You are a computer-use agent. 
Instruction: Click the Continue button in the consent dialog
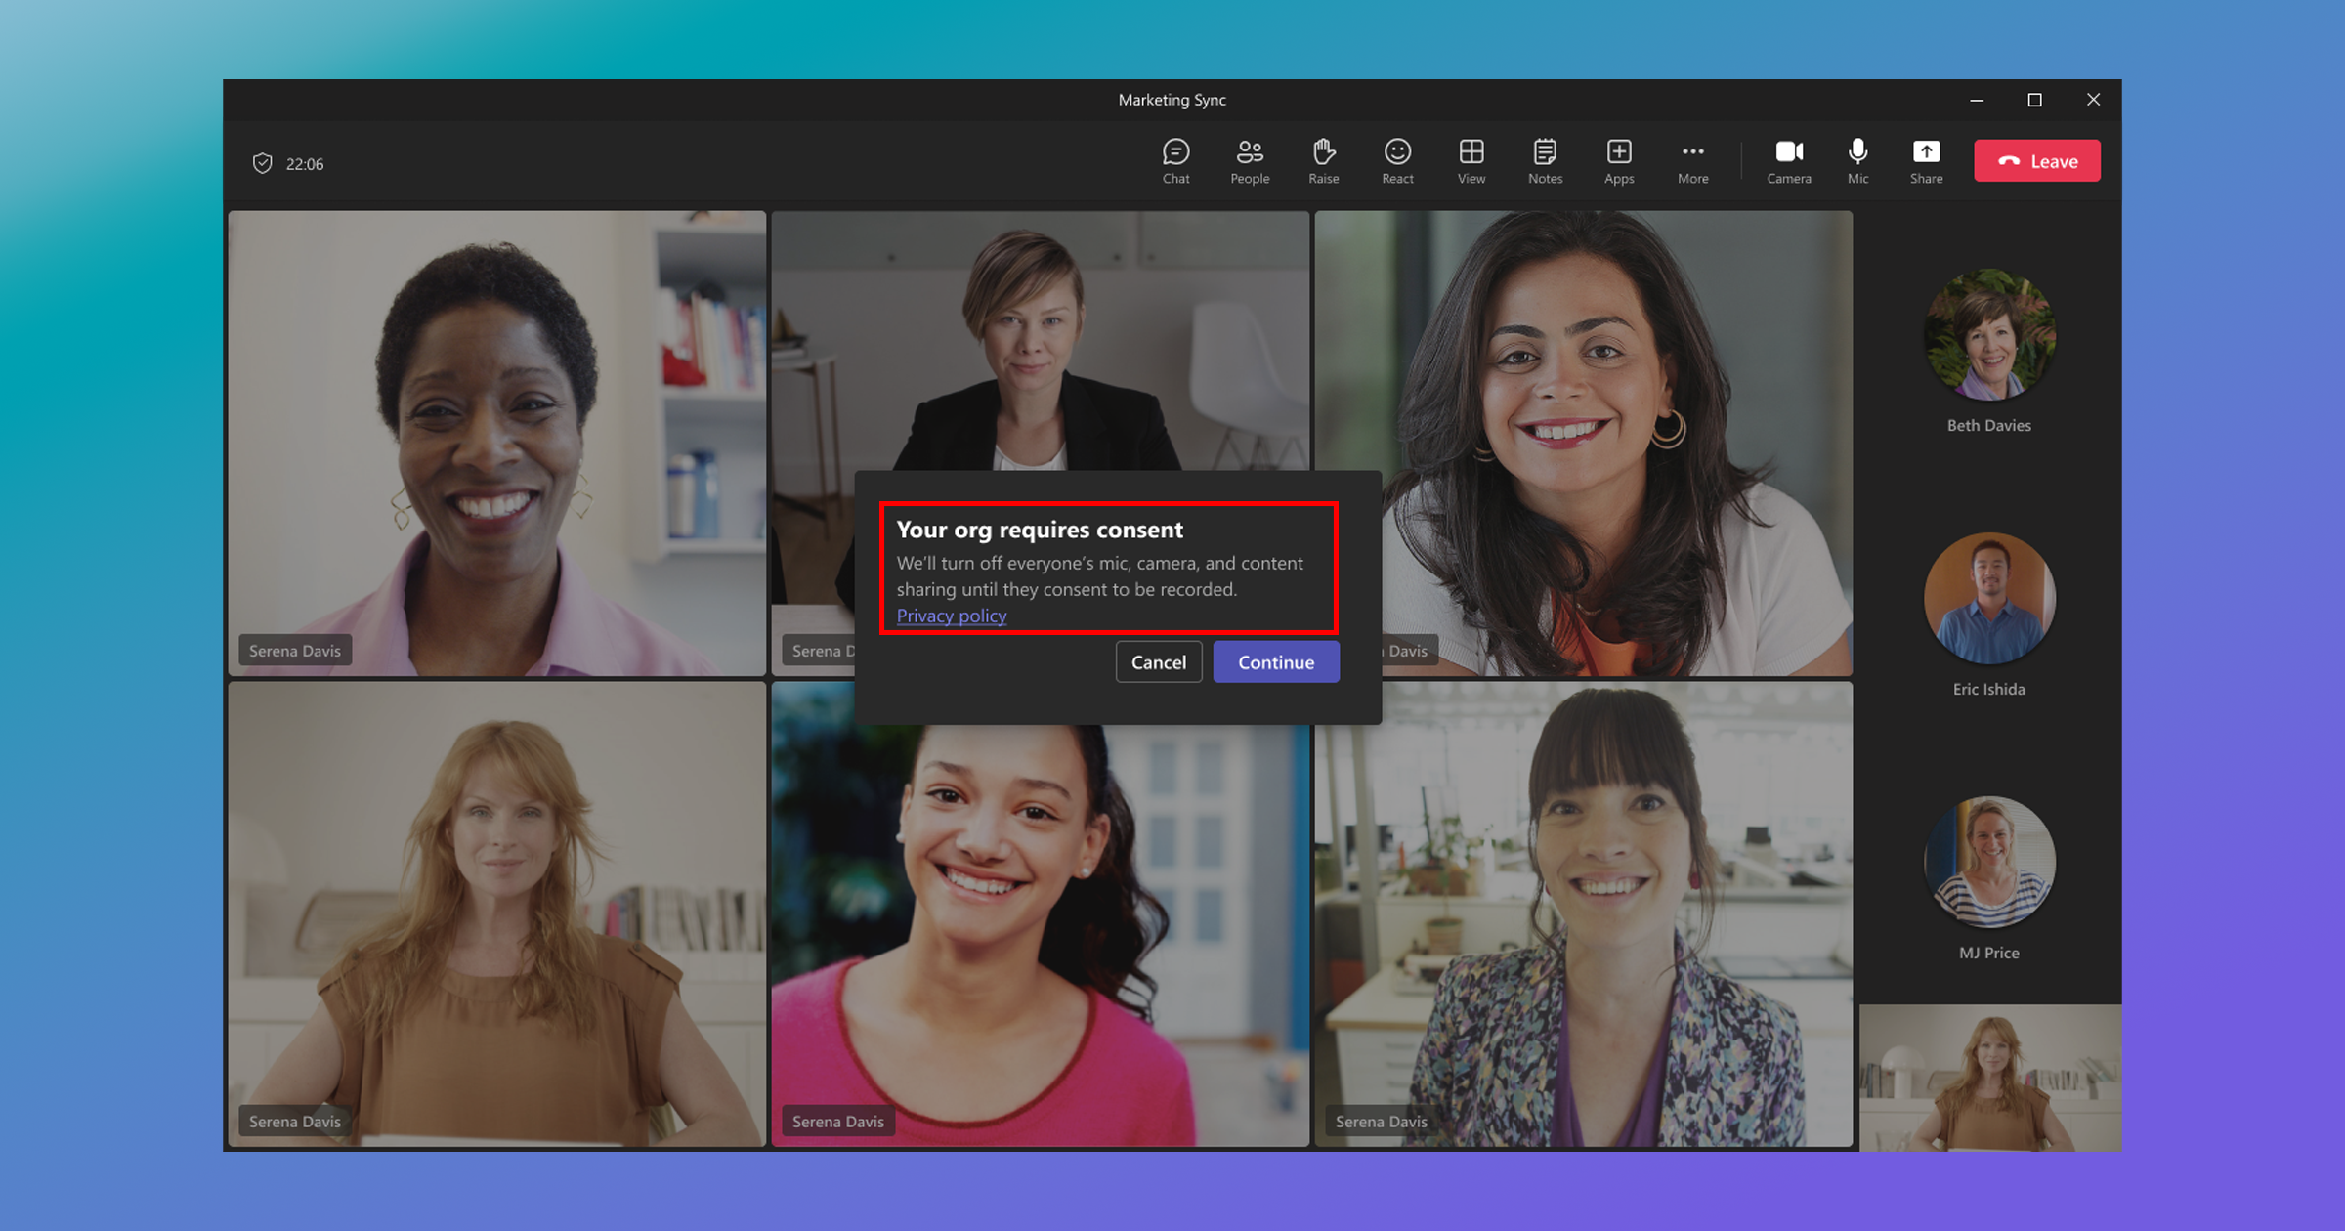(x=1275, y=662)
